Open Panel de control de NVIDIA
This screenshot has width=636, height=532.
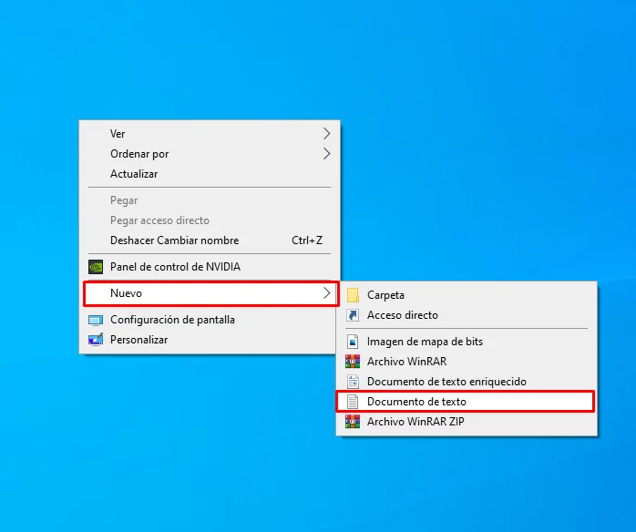pyautogui.click(x=210, y=267)
